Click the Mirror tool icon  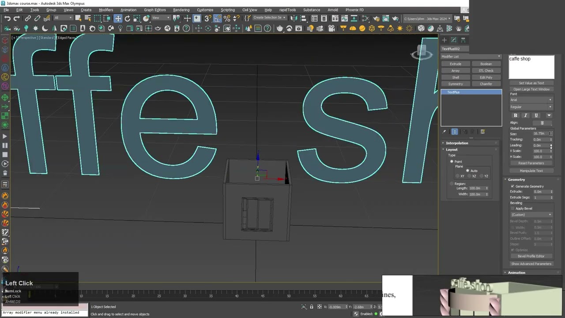[x=294, y=18]
